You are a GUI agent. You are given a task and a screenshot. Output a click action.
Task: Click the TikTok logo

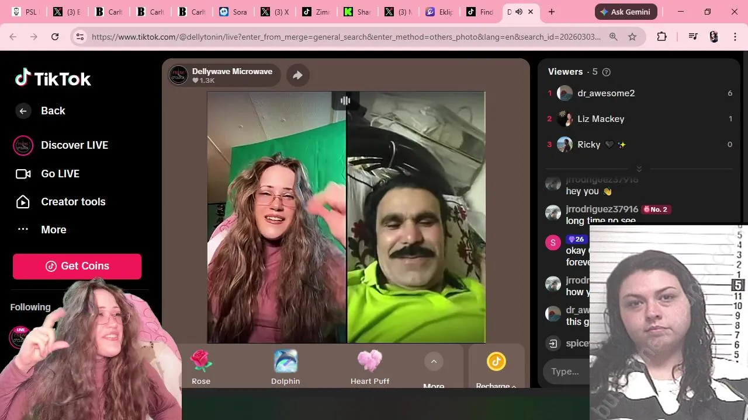[53, 78]
